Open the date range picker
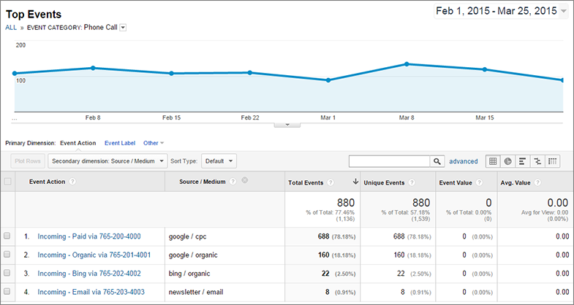Viewport: 574px width, 305px height. coord(501,11)
